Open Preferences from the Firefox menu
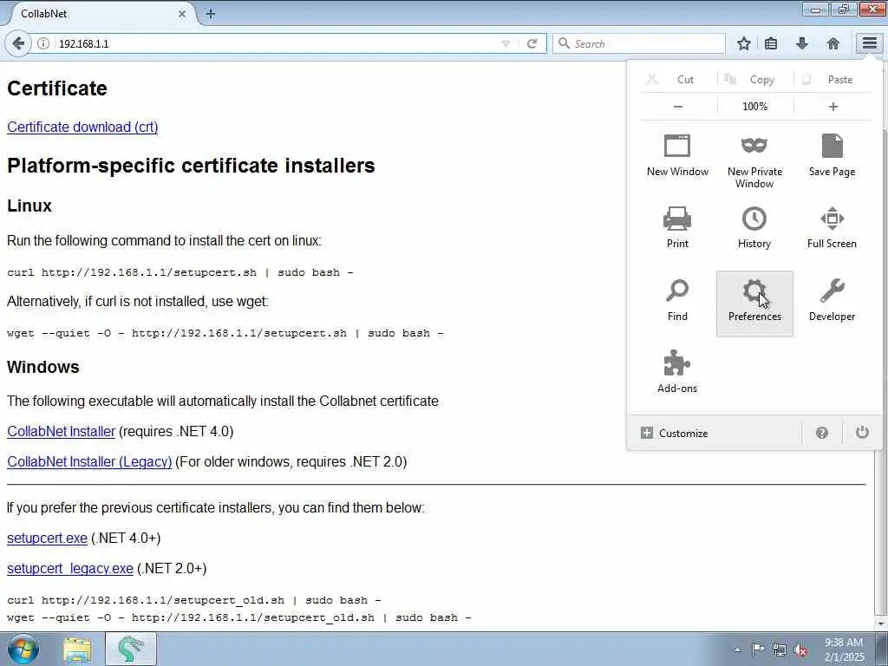Image resolution: width=888 pixels, height=666 pixels. [754, 304]
